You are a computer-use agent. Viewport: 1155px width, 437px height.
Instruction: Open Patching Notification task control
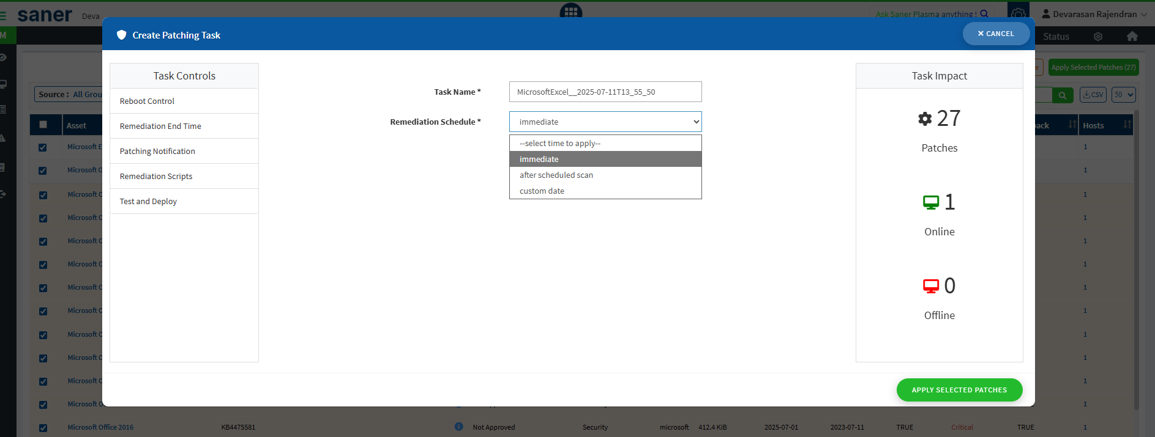(184, 151)
